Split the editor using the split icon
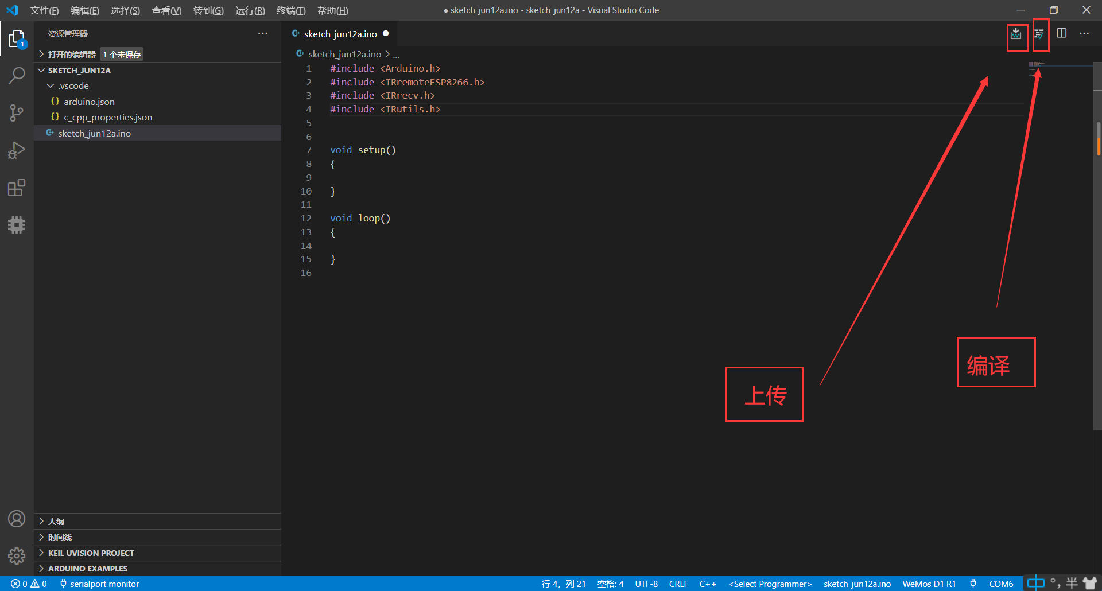This screenshot has height=591, width=1102. click(x=1062, y=33)
